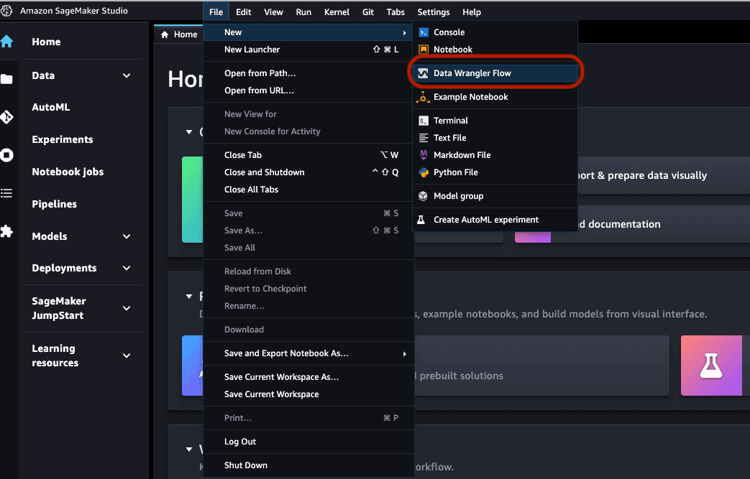750x479 pixels.
Task: Open the Git menu
Action: tap(368, 12)
